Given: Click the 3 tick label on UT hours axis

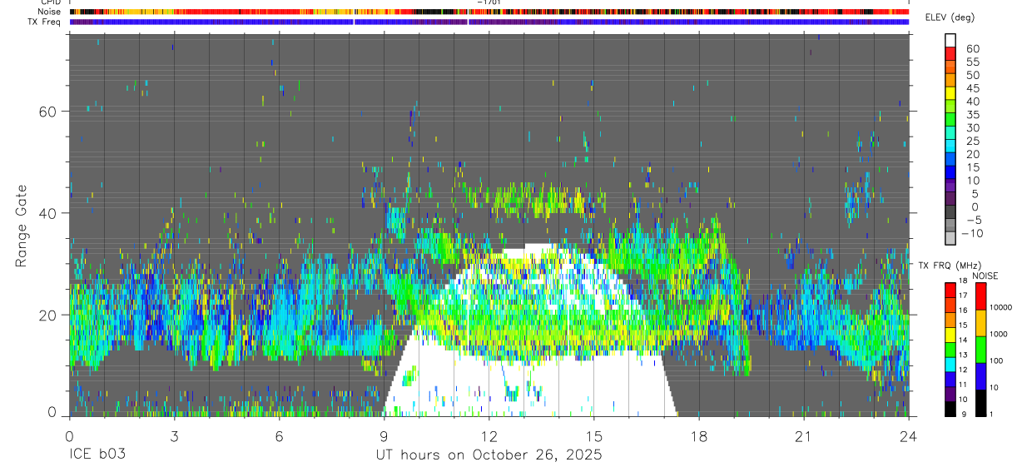Looking at the screenshot, I should pyautogui.click(x=174, y=436).
